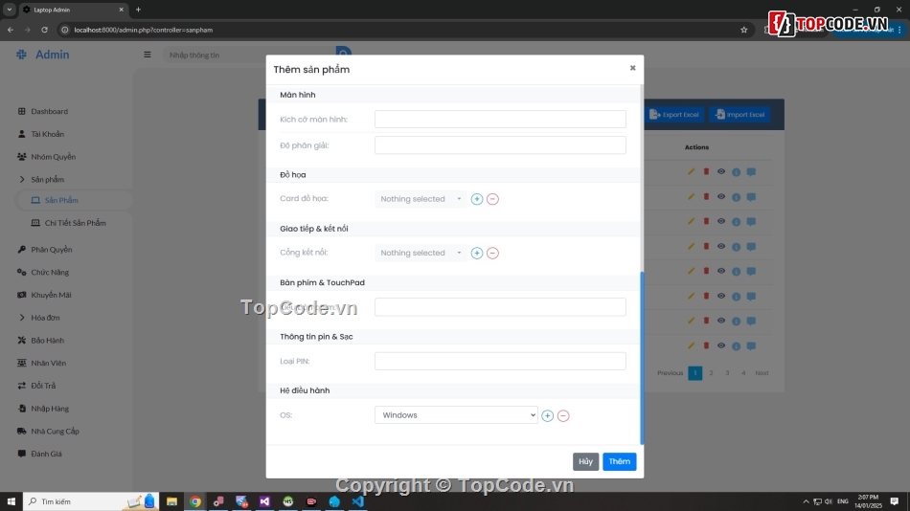Open Visual Studio Code from the taskbar
Screen dimensions: 910x511
coord(358,501)
